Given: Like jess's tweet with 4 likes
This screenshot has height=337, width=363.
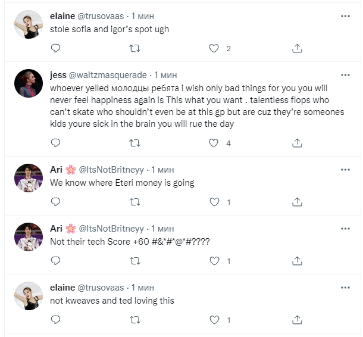Looking at the screenshot, I should [214, 143].
